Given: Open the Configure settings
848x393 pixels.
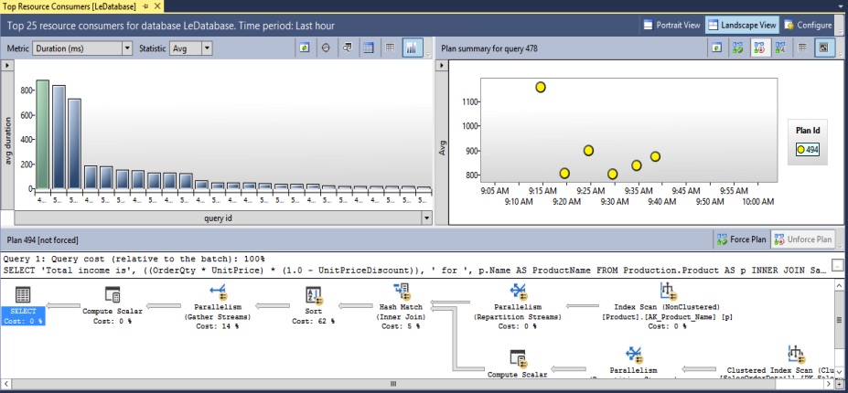Looking at the screenshot, I should (x=809, y=25).
